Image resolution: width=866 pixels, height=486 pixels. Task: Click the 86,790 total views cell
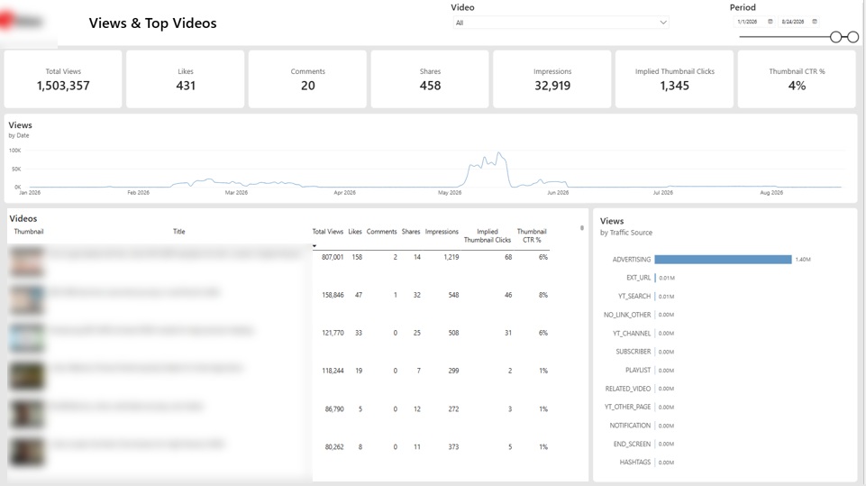point(334,409)
